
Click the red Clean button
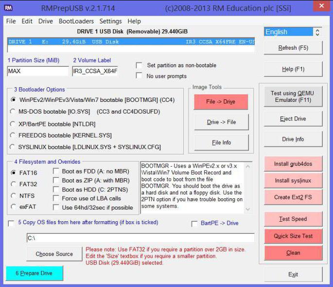click(293, 253)
